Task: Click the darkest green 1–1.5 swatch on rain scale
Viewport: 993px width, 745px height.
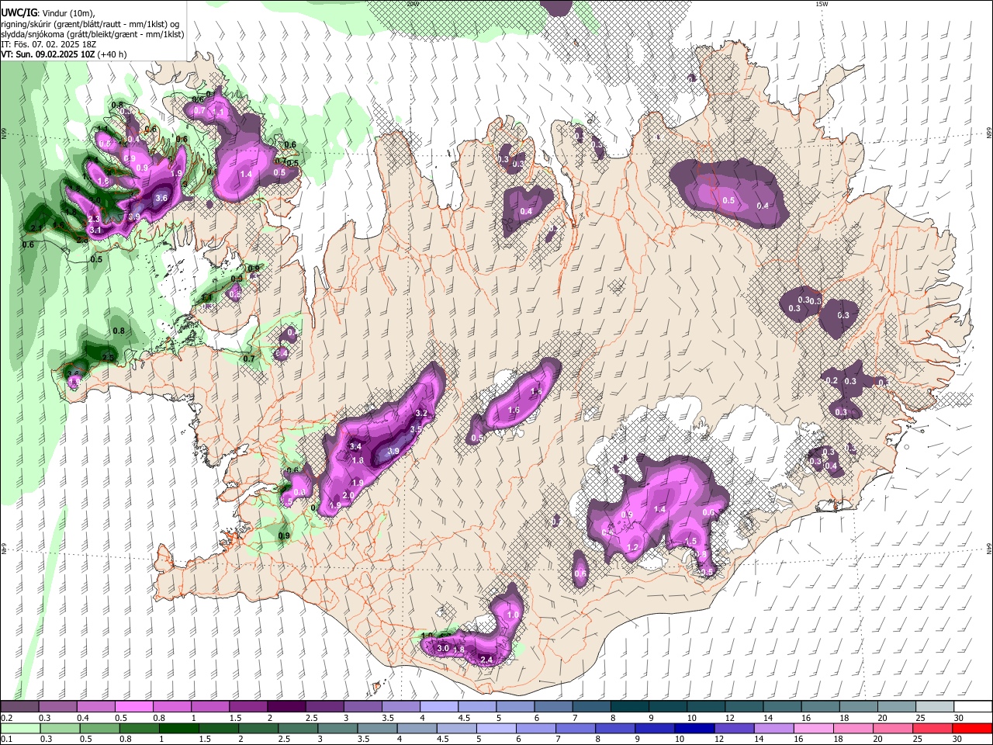Action: point(178,728)
